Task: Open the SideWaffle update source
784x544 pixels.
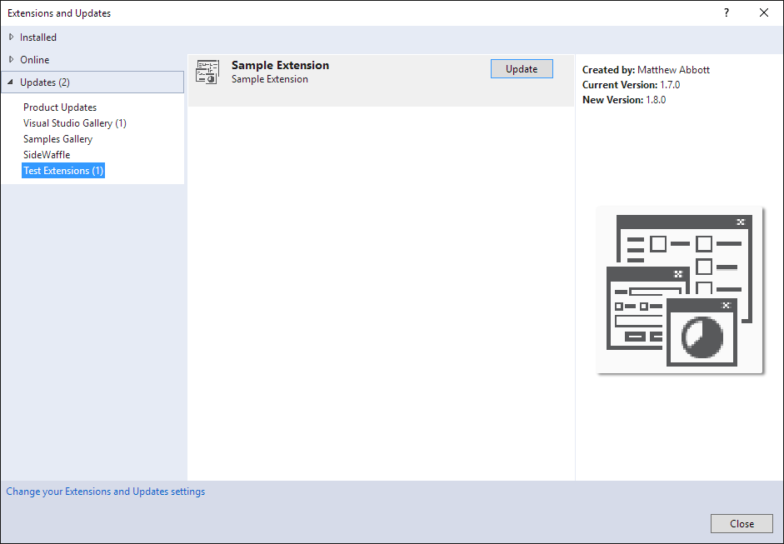Action: click(47, 155)
